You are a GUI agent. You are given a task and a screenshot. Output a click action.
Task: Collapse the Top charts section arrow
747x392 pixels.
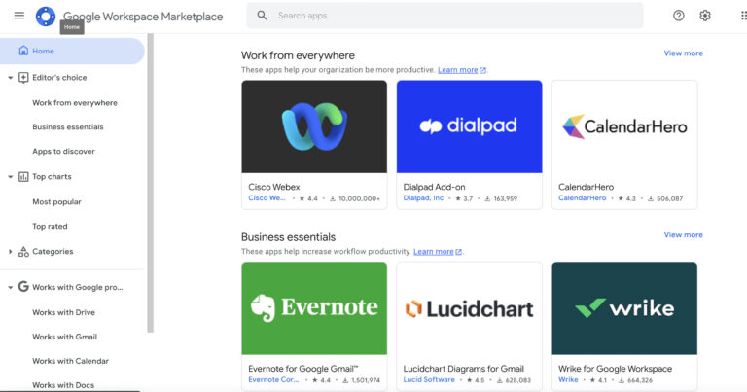(10, 177)
